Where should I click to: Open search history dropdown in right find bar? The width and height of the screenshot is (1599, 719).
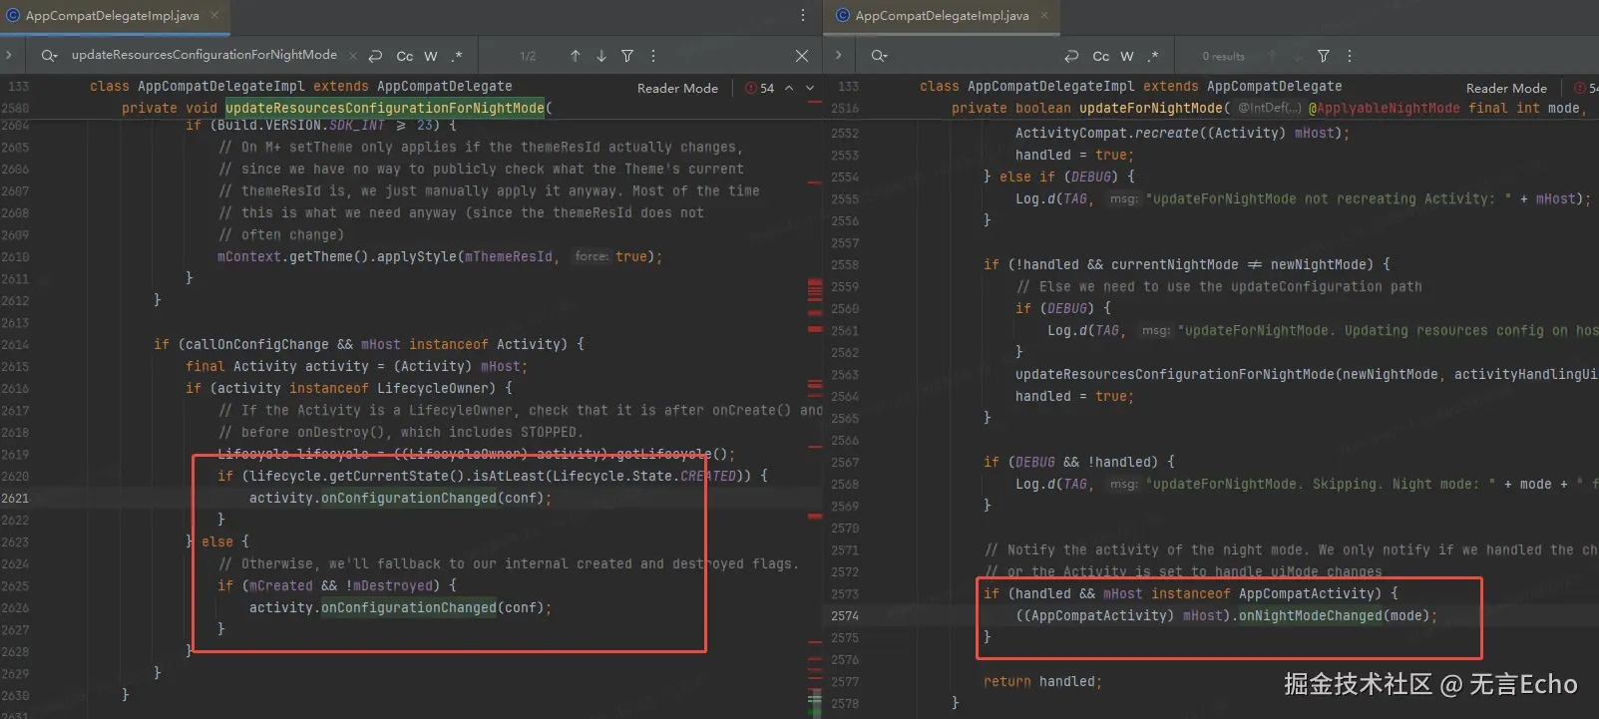[x=879, y=56]
